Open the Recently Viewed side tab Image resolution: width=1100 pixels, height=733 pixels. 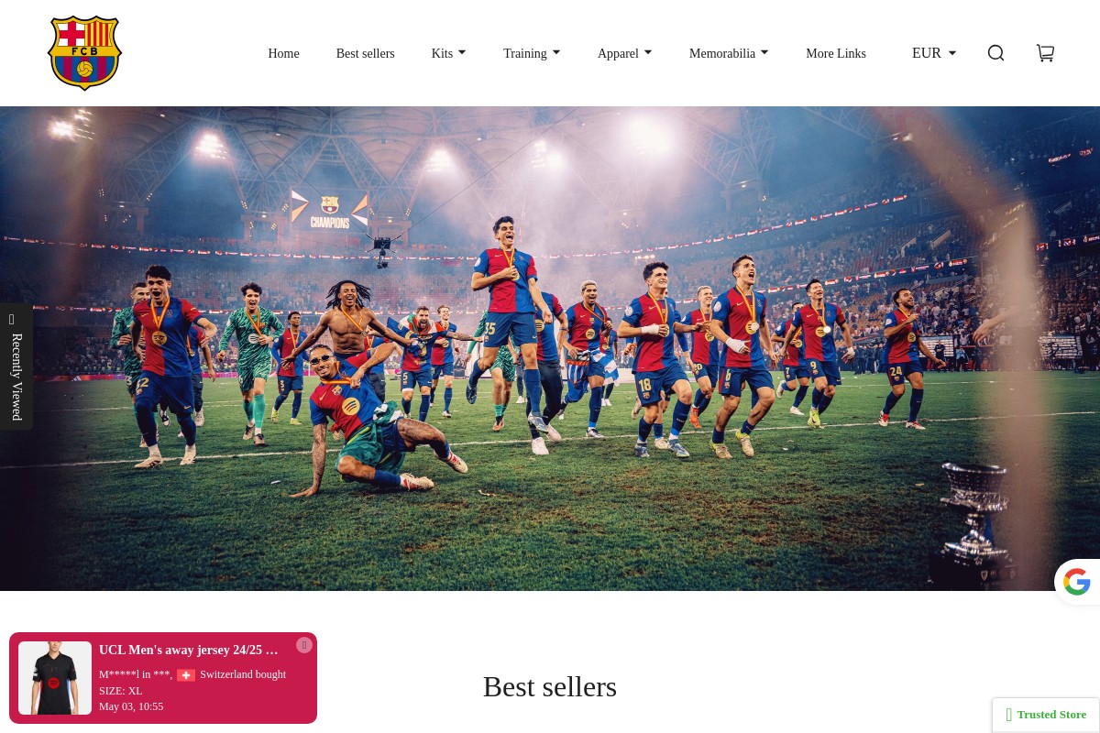click(16, 366)
